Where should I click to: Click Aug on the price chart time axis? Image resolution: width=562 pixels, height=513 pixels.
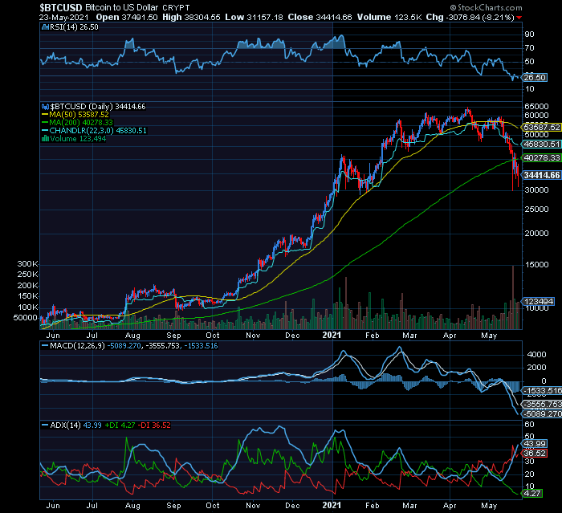coord(132,336)
